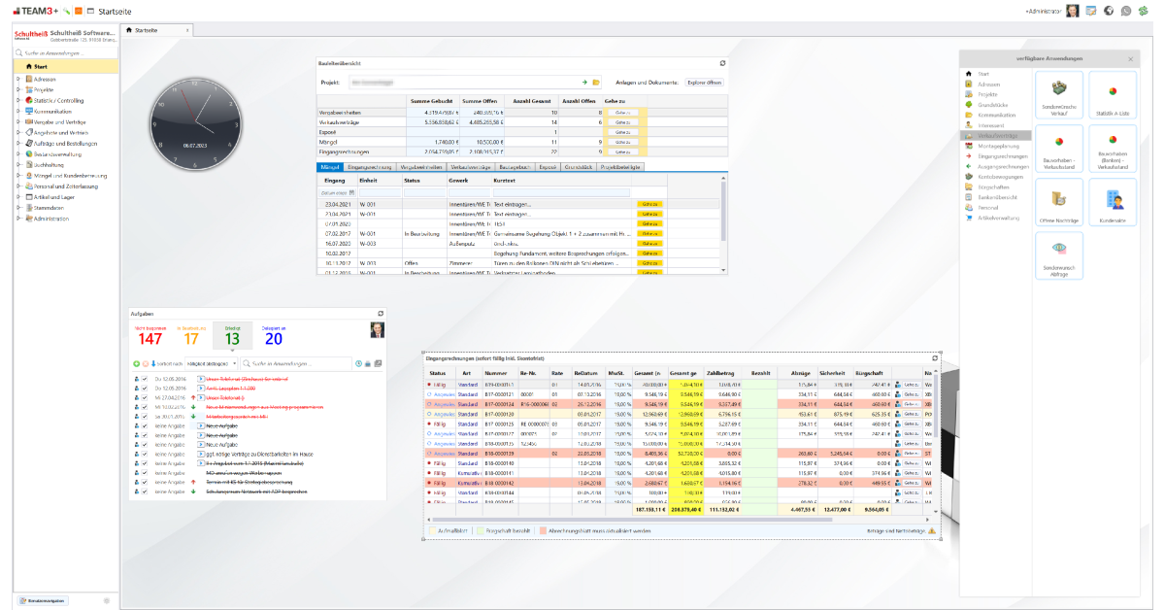
Task: Open the task sort order dropdown
Action: (208, 363)
